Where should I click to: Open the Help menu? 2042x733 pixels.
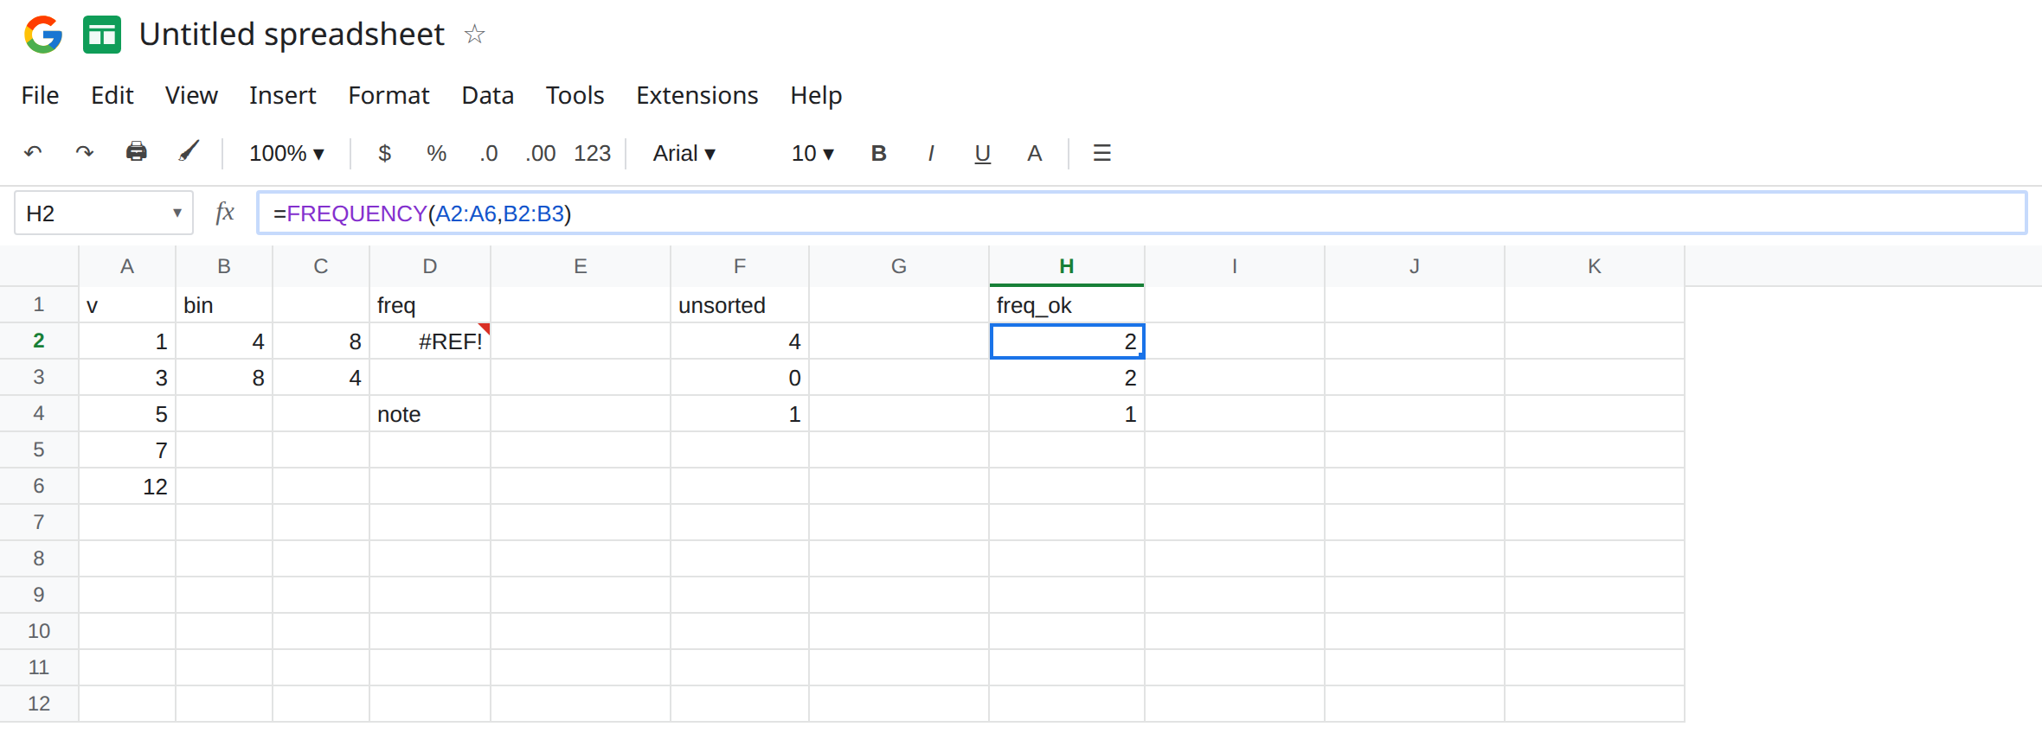(x=816, y=95)
